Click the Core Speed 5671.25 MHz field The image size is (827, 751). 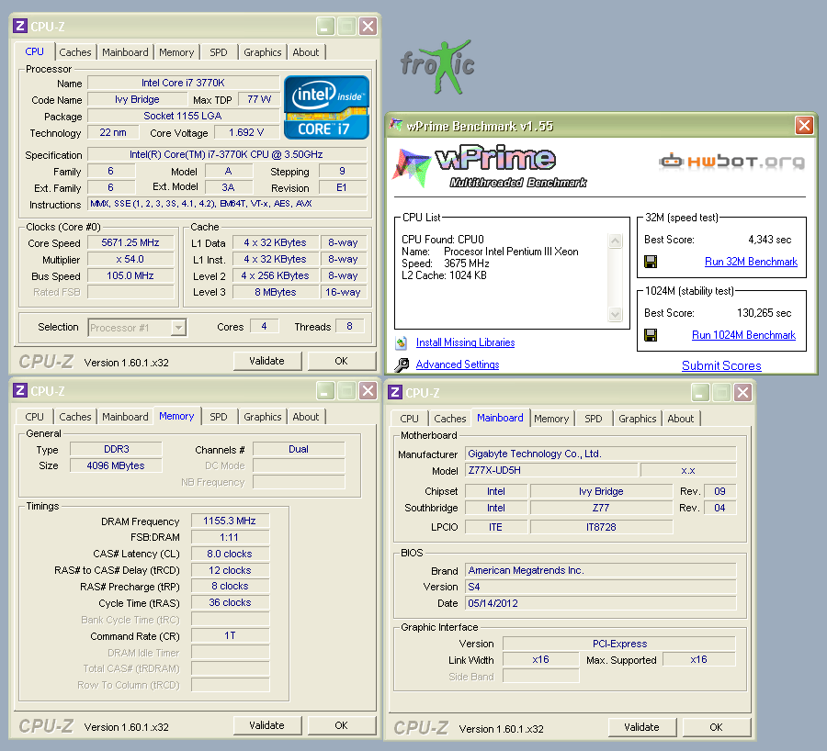point(130,243)
